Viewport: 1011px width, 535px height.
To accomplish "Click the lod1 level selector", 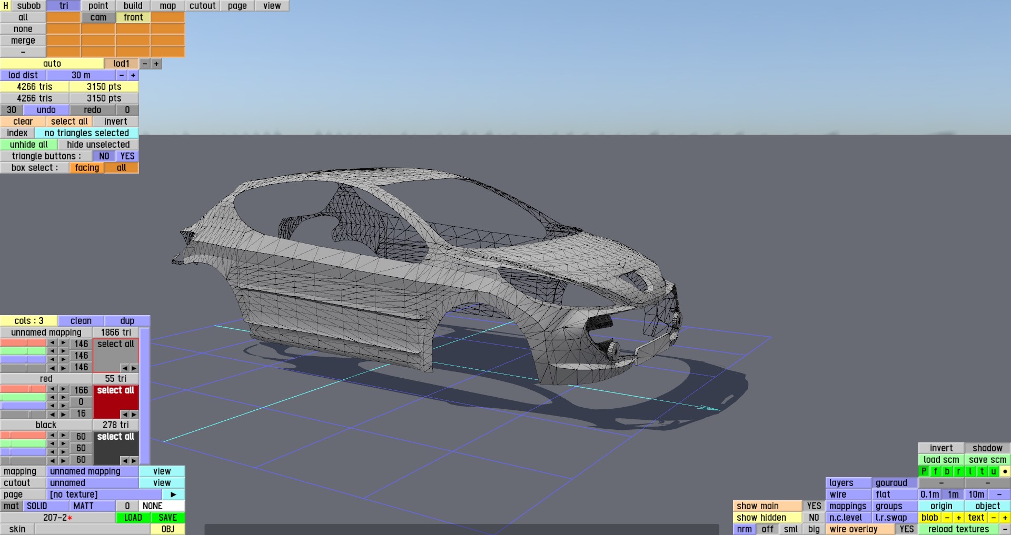I will click(122, 64).
